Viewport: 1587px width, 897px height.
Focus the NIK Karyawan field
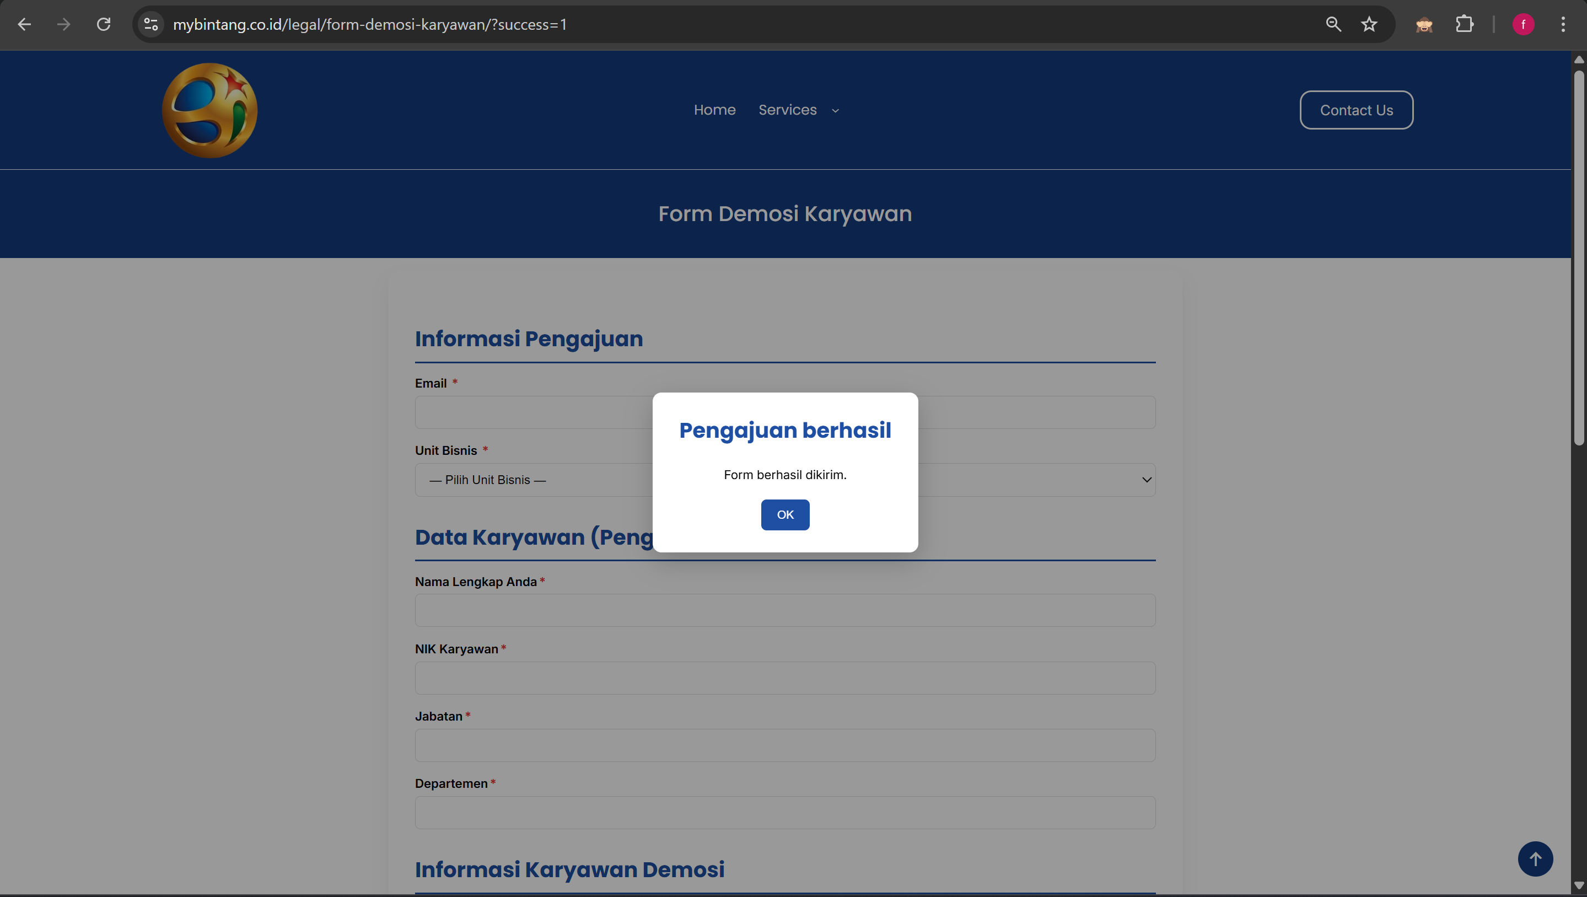pyautogui.click(x=785, y=678)
